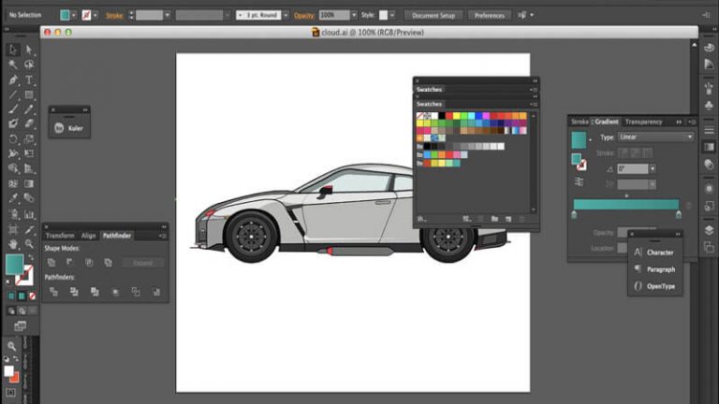Image resolution: width=719 pixels, height=404 pixels.
Task: Click the Unite shape mode icon
Action: point(51,263)
